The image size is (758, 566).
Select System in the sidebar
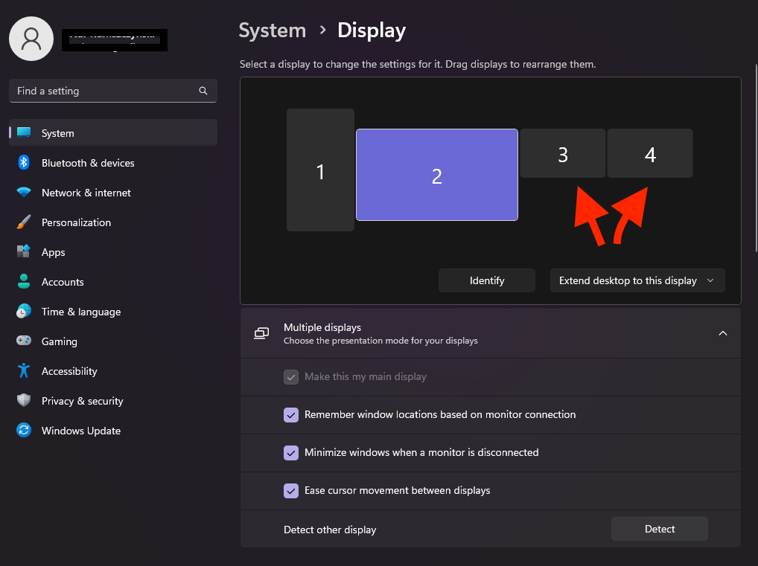coord(113,133)
